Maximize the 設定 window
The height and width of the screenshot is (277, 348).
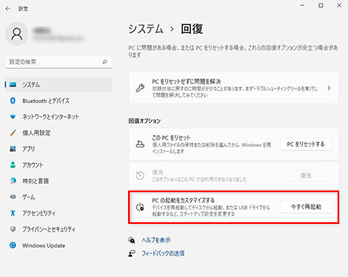(x=321, y=5)
